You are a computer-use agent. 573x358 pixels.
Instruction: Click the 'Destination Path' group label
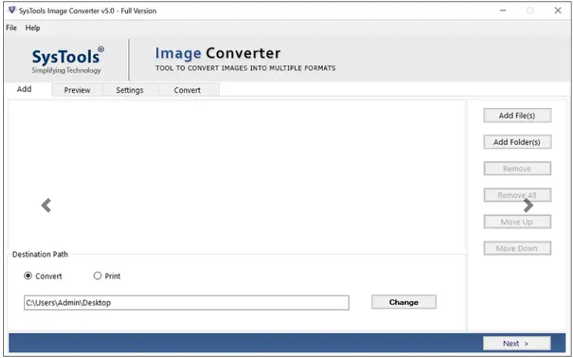pyautogui.click(x=40, y=254)
